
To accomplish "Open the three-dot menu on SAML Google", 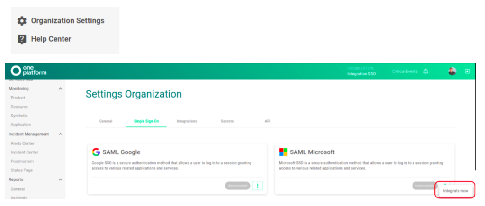I will click(x=258, y=186).
